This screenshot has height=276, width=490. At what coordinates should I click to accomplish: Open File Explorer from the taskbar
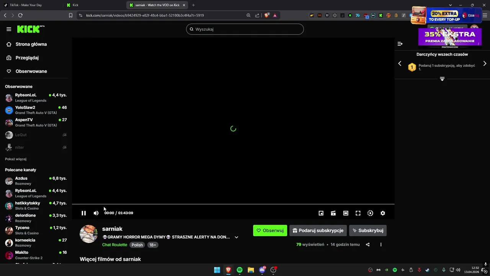pyautogui.click(x=251, y=270)
